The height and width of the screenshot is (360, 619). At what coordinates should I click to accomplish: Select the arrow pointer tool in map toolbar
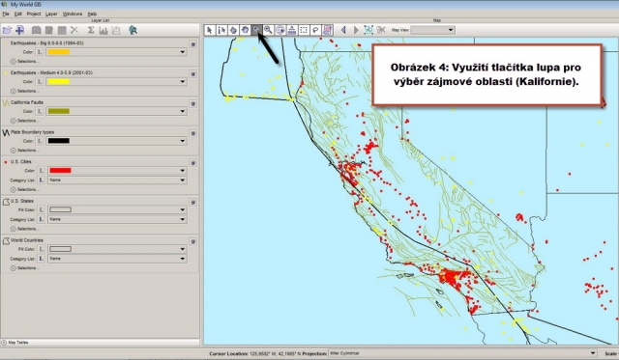pos(210,30)
